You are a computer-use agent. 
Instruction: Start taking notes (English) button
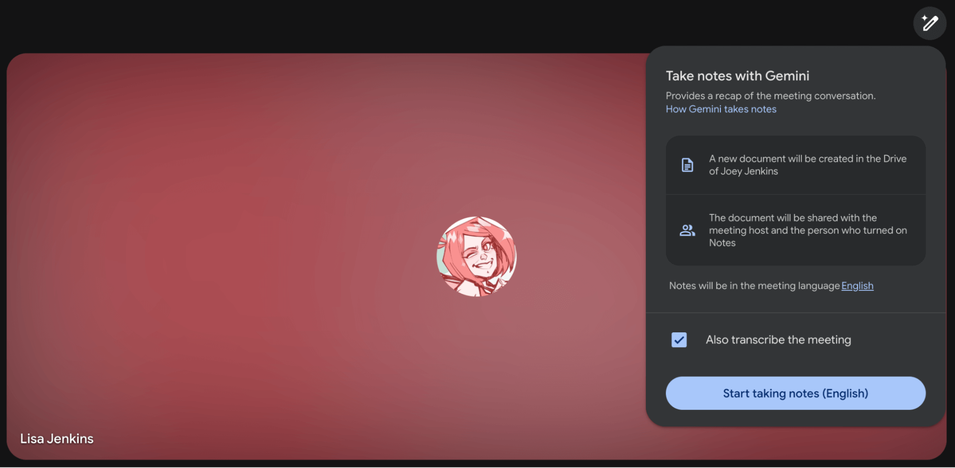[x=795, y=393]
